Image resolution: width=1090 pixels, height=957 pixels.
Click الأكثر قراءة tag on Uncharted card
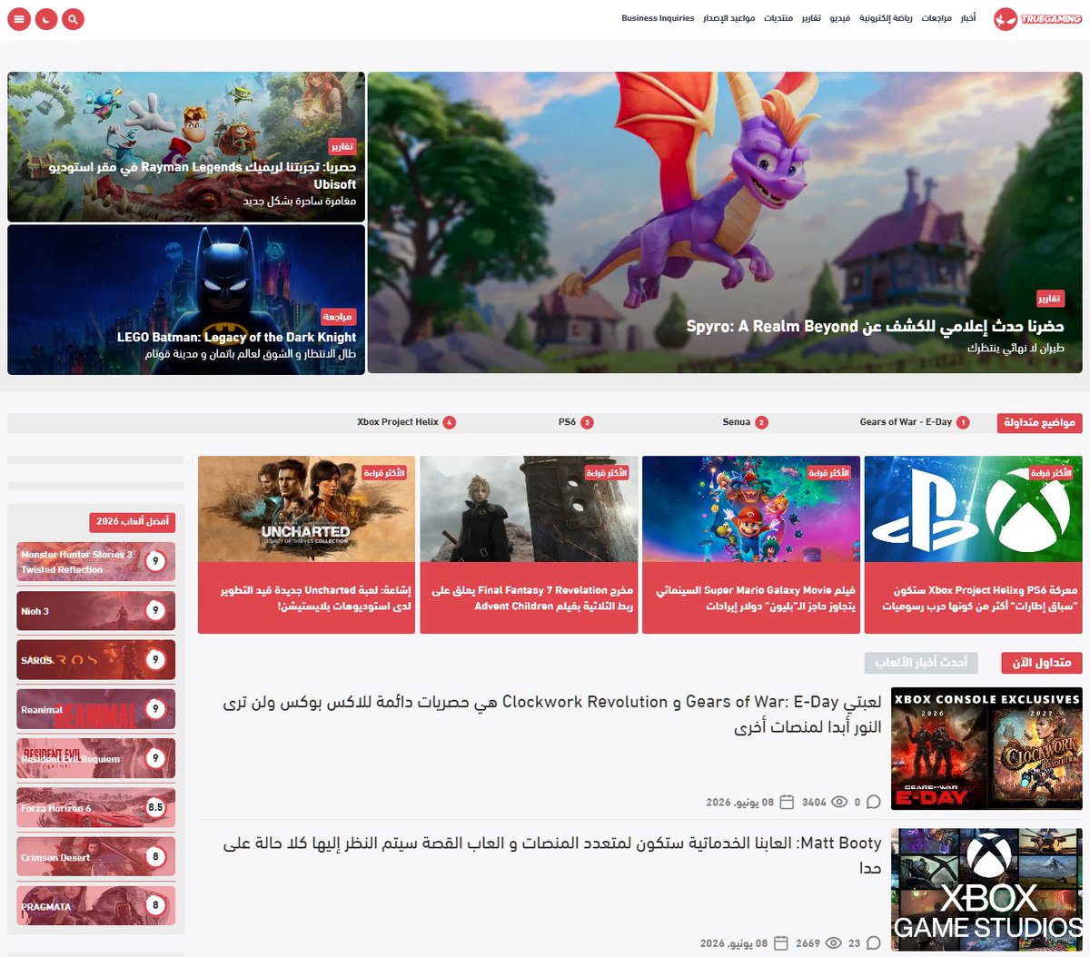pos(384,473)
